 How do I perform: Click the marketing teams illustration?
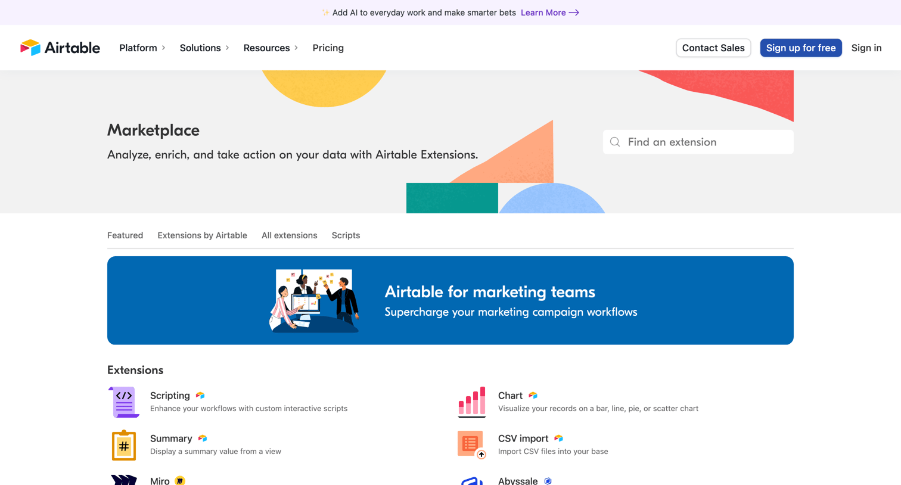315,300
